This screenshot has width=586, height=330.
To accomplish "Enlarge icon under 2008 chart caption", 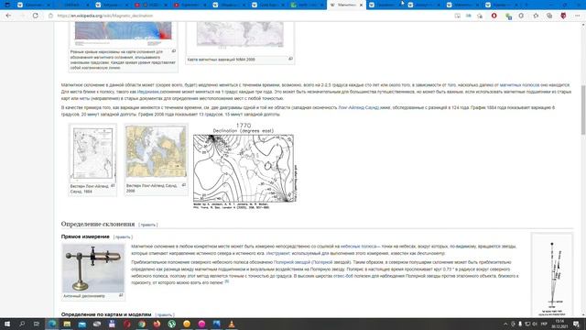I will pyautogui.click(x=183, y=185).
